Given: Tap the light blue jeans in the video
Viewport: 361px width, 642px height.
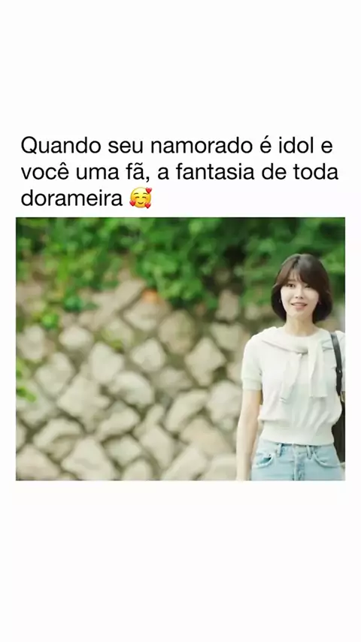Looking at the screenshot, I should (296, 460).
